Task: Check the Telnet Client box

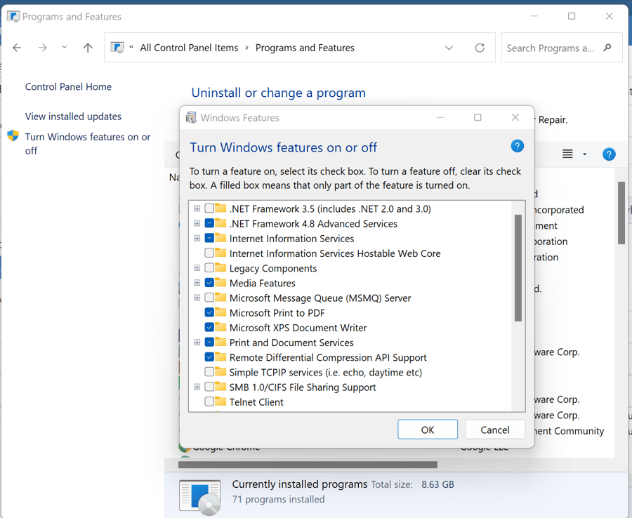Action: 209,401
